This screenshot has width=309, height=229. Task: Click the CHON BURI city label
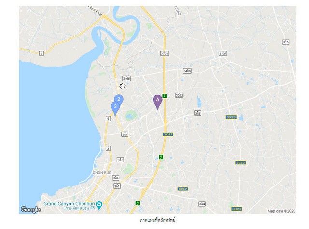click(x=102, y=173)
